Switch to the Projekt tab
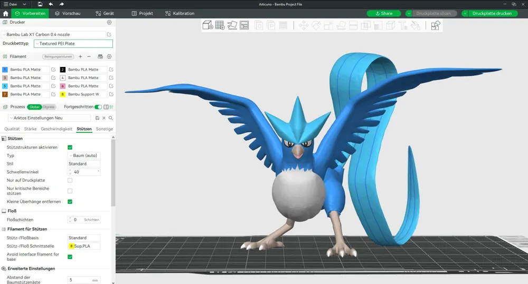Image resolution: width=528 pixels, height=284 pixels. [142, 14]
